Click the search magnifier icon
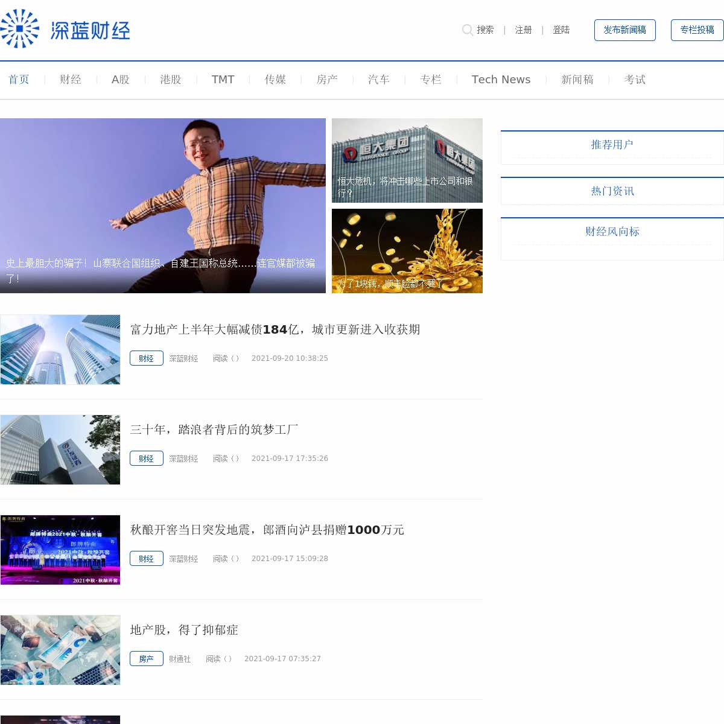 coord(467,30)
